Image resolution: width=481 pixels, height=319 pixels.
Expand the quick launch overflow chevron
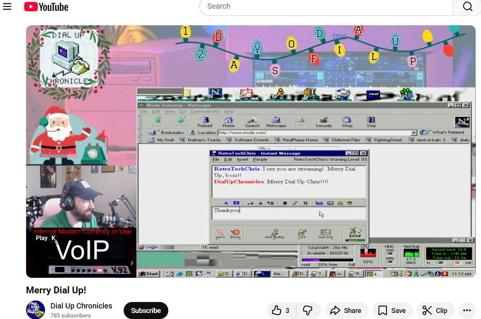pos(208,274)
